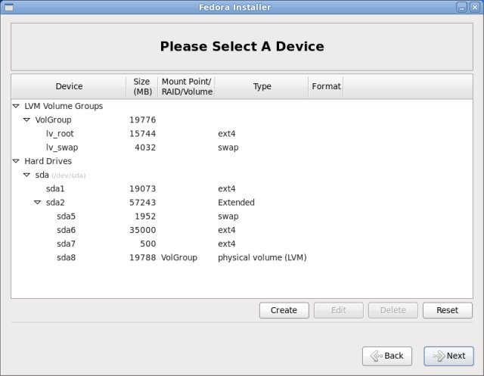Click the LVM Volume Groups label
The width and height of the screenshot is (484, 376).
[64, 106]
